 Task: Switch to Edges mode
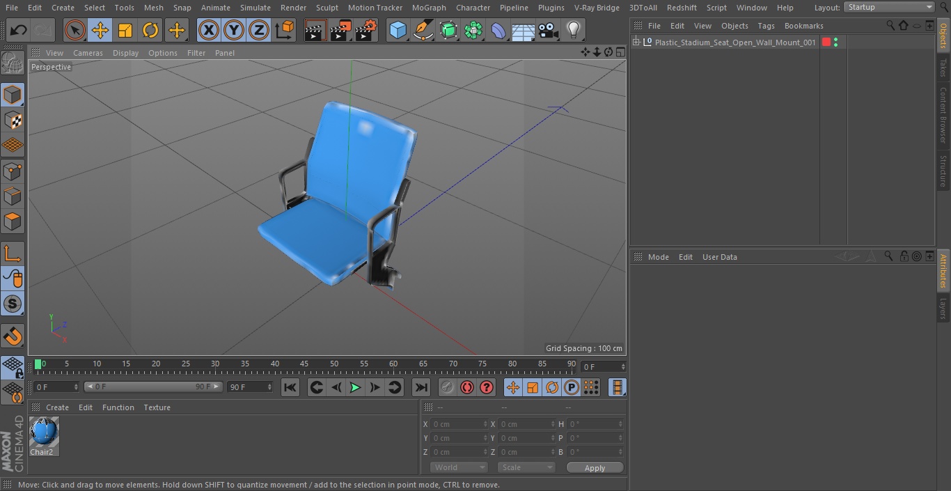point(13,196)
